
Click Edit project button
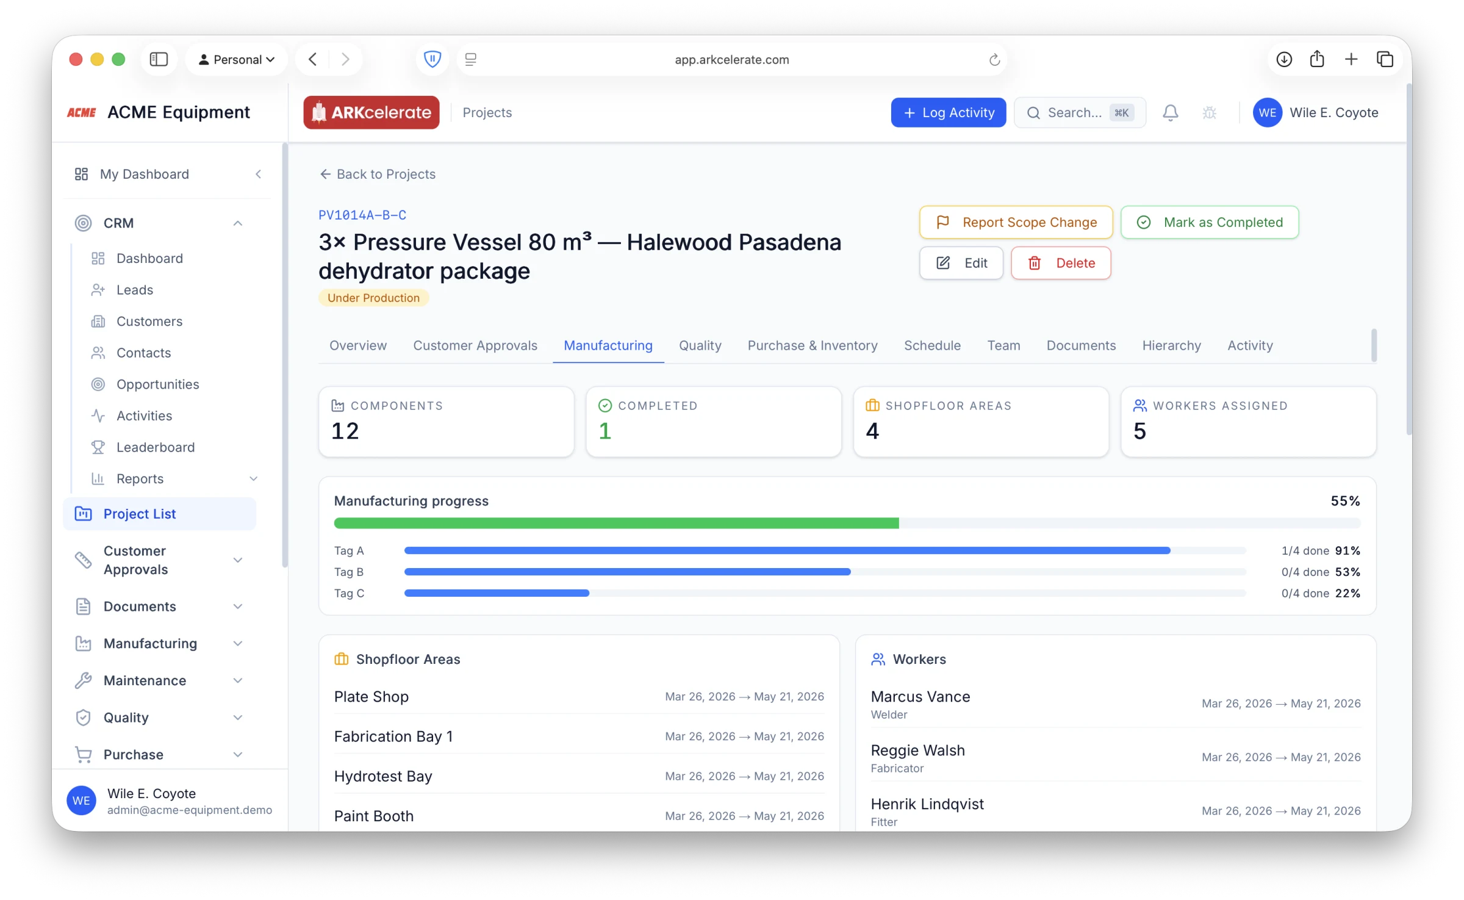point(961,263)
